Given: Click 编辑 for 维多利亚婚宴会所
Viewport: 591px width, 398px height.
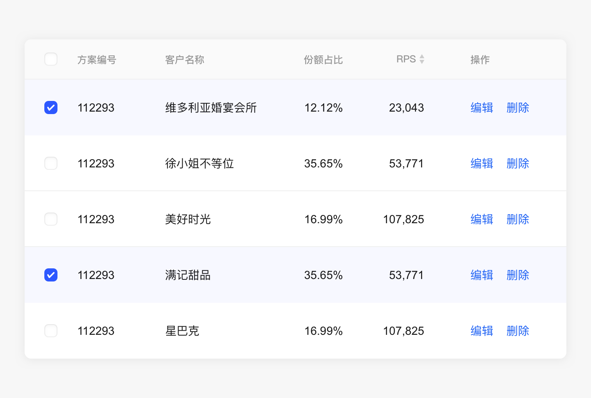Looking at the screenshot, I should tap(481, 108).
